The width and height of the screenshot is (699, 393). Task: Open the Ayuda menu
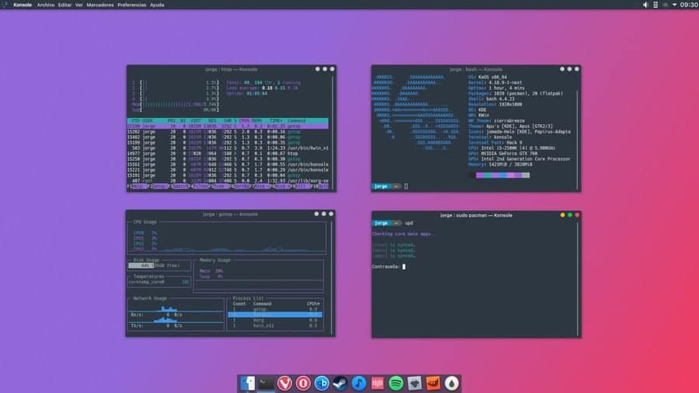[x=157, y=5]
